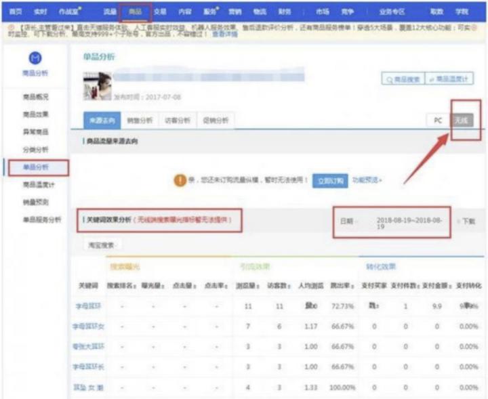Sort by the 点击量 column
This screenshot has height=399, width=488.
(184, 285)
